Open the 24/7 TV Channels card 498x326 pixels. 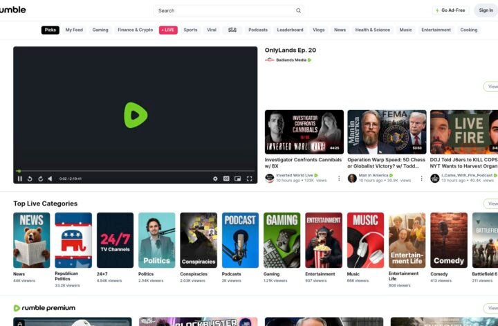click(115, 240)
